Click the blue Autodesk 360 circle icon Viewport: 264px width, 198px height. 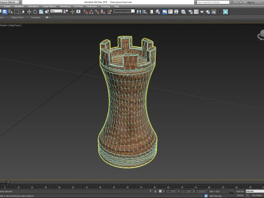[226, 12]
